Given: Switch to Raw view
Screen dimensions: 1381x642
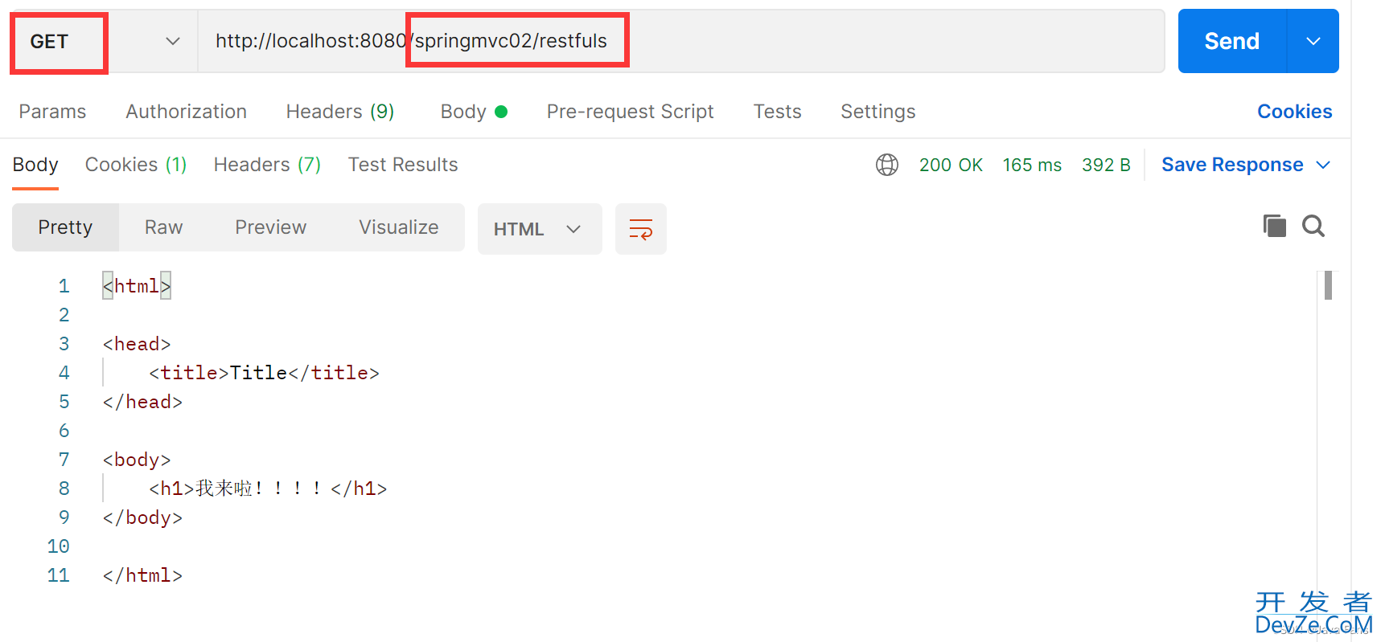Looking at the screenshot, I should pyautogui.click(x=163, y=227).
